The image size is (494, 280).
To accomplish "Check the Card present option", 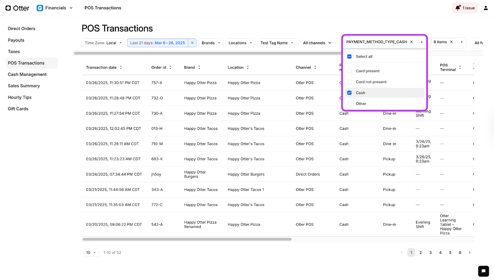I will 350,71.
